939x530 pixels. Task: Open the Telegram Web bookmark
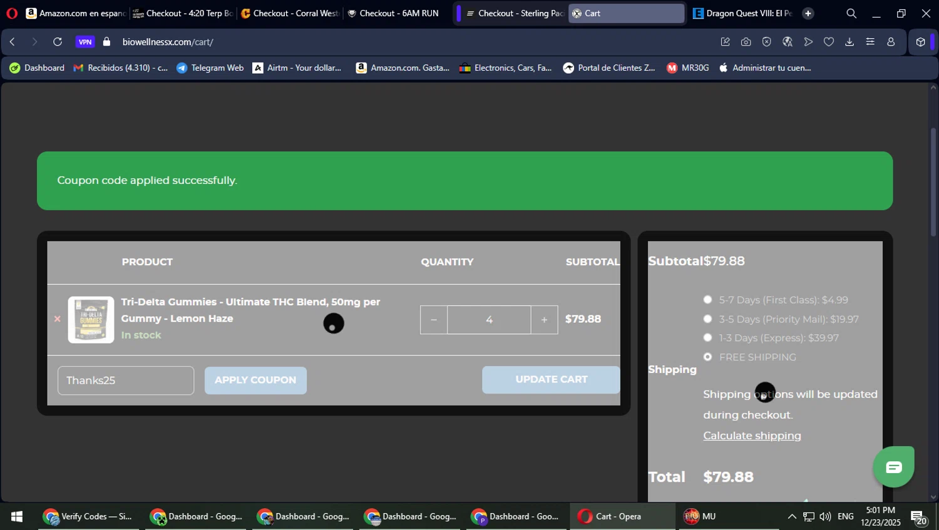coord(210,68)
